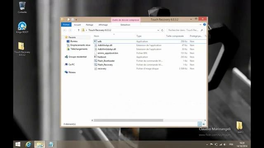Select the Touch Recovery 6.0.3.2 desktop folder
The image size is (264, 148).
(x=22, y=49)
